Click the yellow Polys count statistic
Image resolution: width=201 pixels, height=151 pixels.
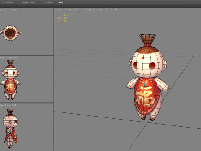[x=62, y=18]
